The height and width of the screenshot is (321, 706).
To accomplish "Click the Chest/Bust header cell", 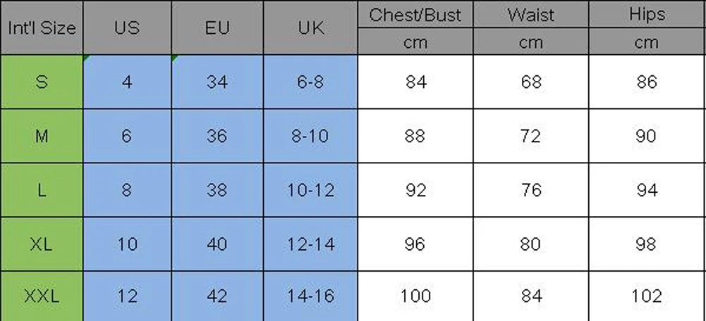I will point(415,14).
